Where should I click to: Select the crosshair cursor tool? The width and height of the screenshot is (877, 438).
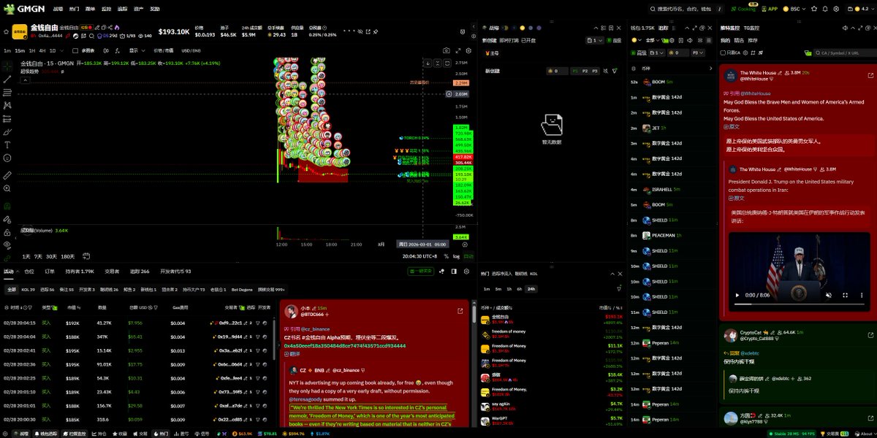pos(7,66)
